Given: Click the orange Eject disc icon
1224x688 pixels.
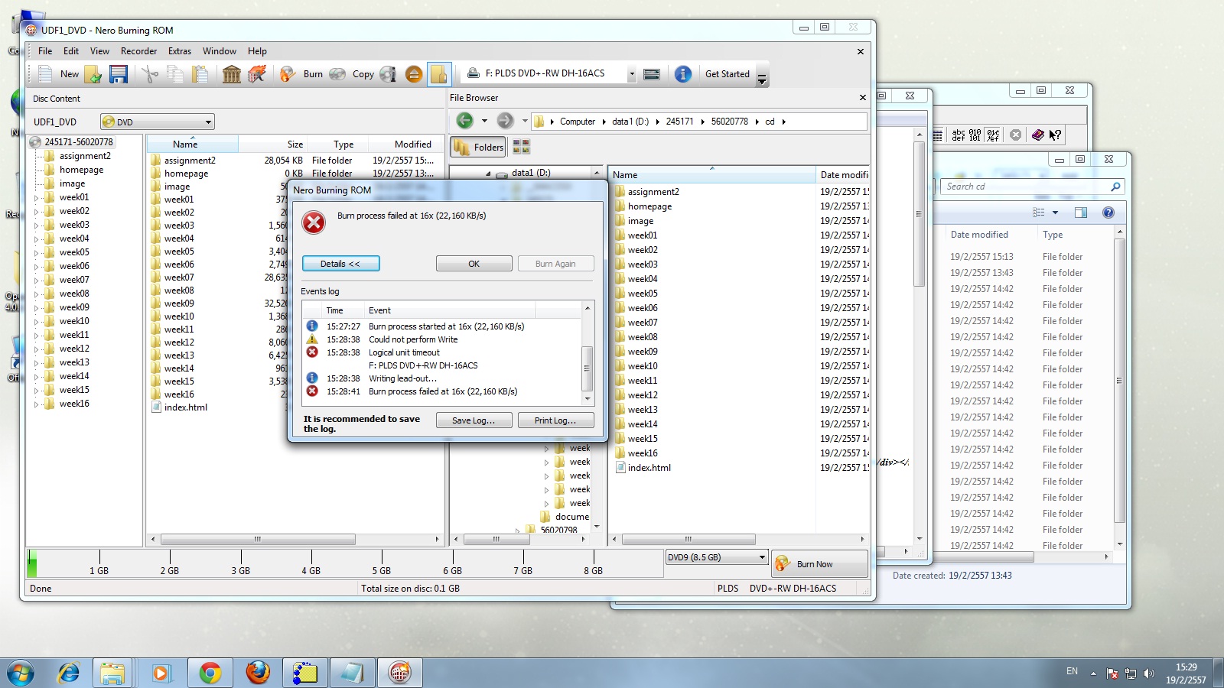Looking at the screenshot, I should click(x=413, y=74).
